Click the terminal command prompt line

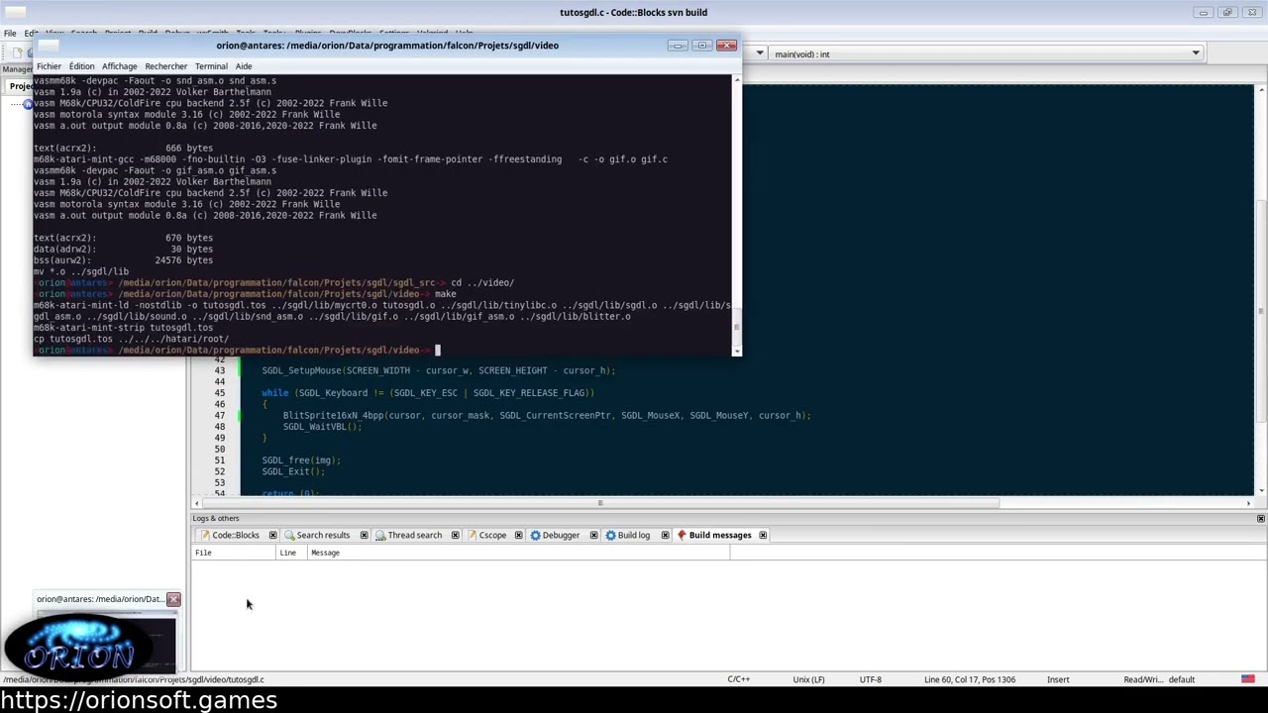[238, 350]
